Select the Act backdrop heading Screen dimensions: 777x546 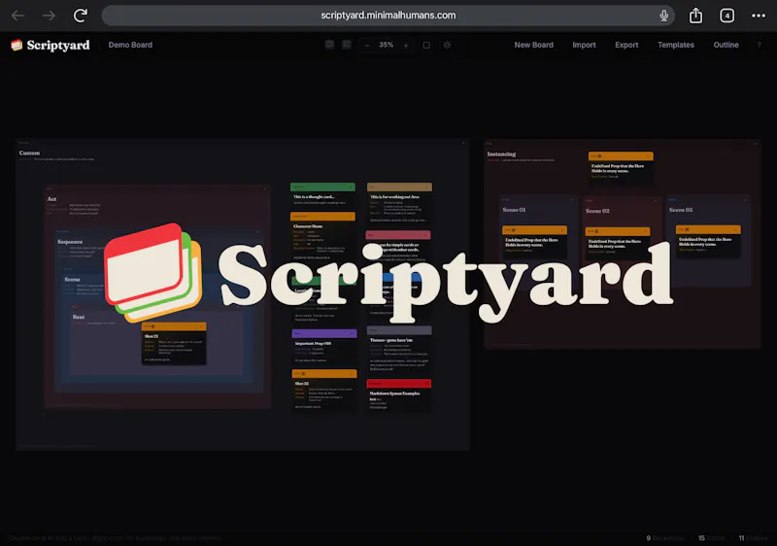[51, 199]
